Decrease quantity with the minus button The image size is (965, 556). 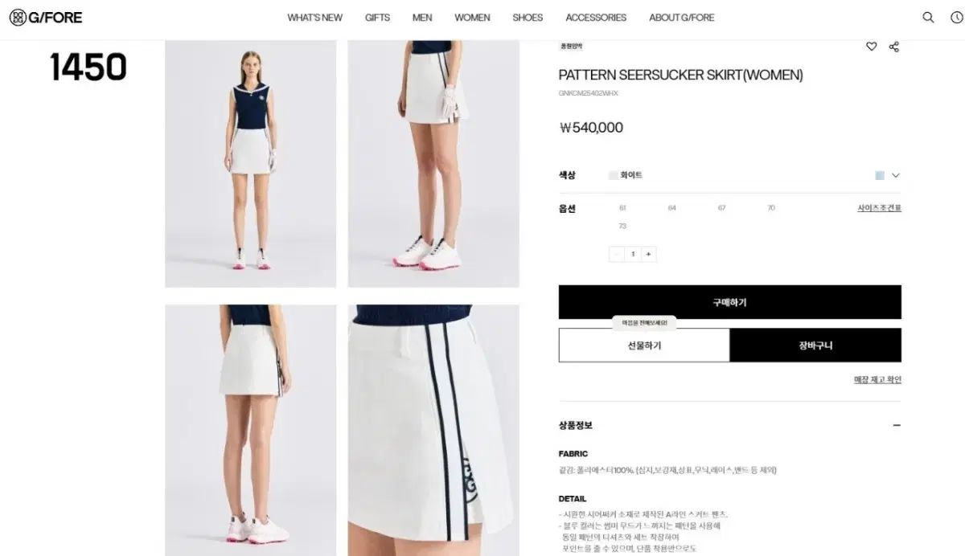tap(617, 254)
